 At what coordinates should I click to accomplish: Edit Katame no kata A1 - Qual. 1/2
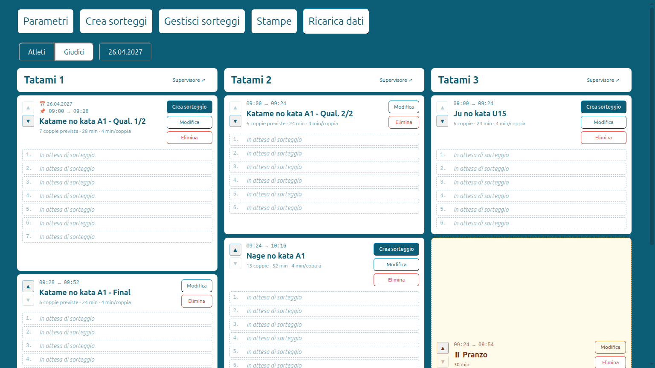click(189, 122)
